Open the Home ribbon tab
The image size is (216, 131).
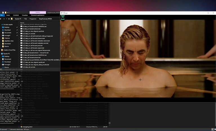point(8,15)
